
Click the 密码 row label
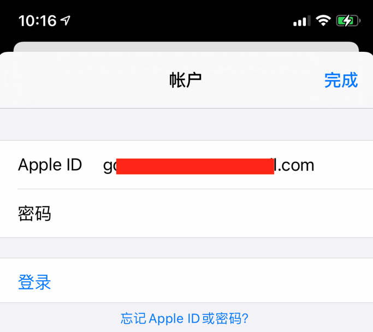click(34, 214)
